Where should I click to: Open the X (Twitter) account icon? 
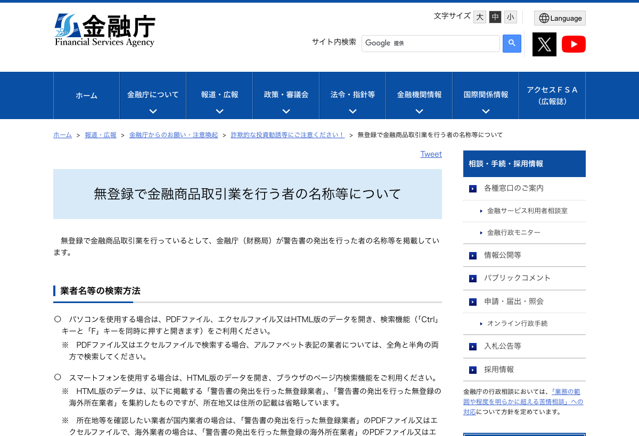click(x=544, y=44)
